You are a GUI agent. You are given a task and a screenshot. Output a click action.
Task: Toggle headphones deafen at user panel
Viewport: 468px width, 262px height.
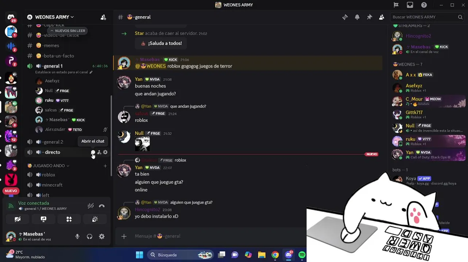click(89, 237)
